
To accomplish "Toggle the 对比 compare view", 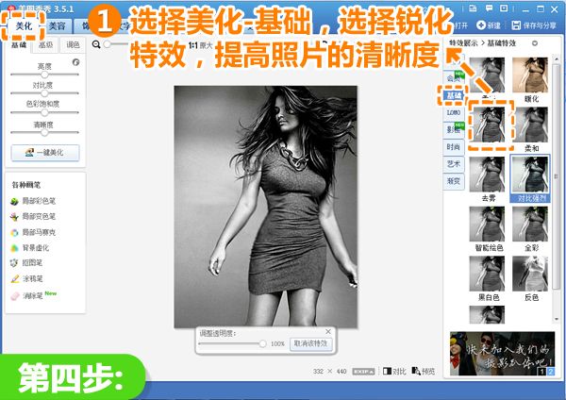I will pos(394,371).
